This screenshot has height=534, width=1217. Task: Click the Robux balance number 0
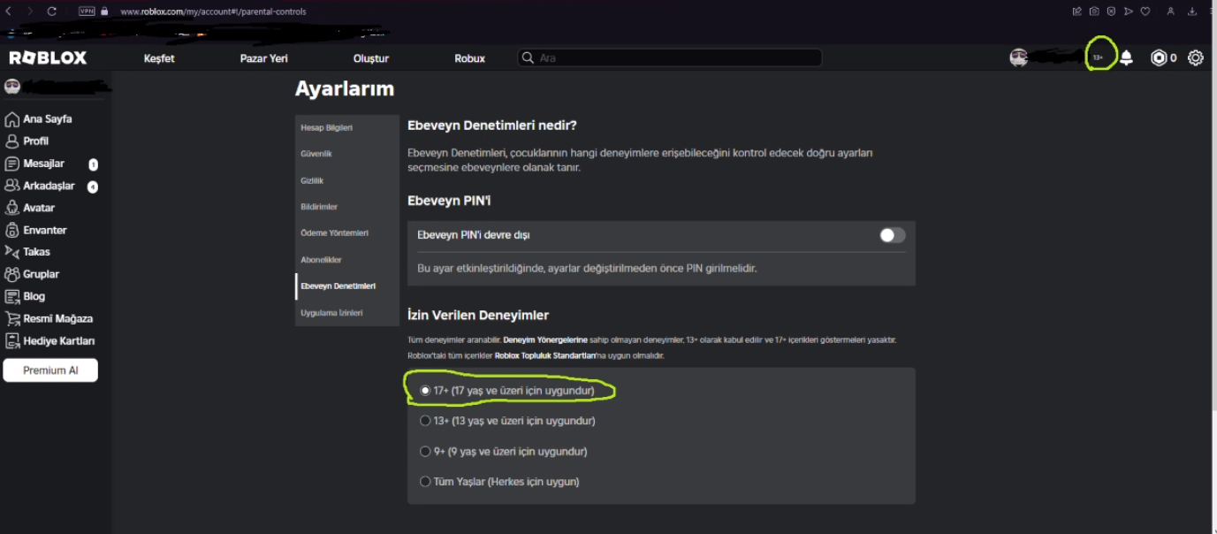click(x=1173, y=58)
